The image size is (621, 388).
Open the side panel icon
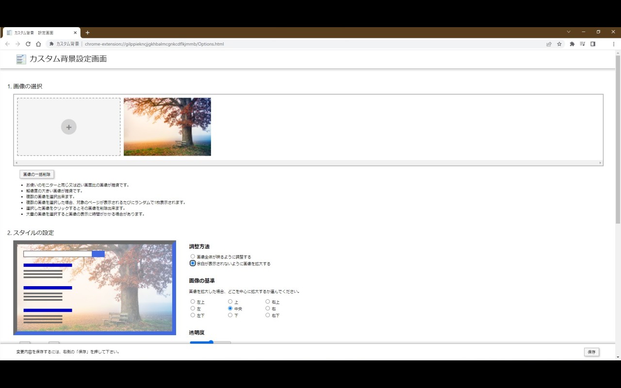pyautogui.click(x=592, y=44)
